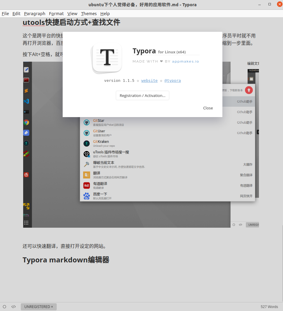The image size is (283, 311).
Task: Click the red 有道翻译 icon
Action: click(87, 186)
